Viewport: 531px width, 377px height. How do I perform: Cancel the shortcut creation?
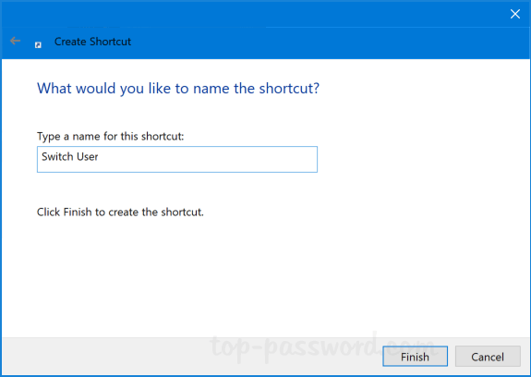[x=488, y=357]
